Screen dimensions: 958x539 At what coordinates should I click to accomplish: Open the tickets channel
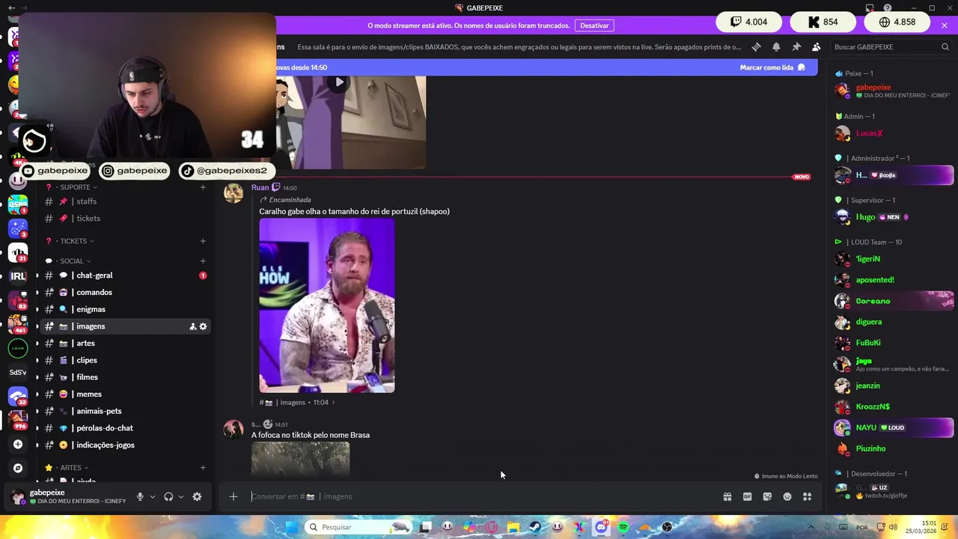pyautogui.click(x=125, y=219)
